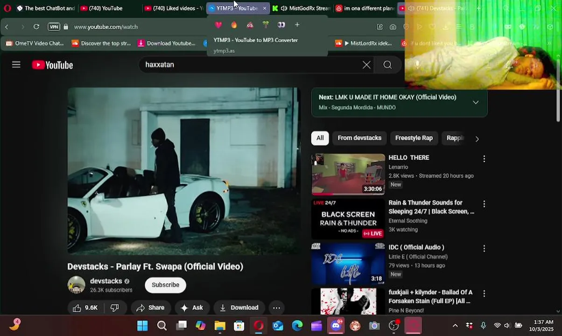Launch File Explorer from the taskbar

tap(220, 325)
